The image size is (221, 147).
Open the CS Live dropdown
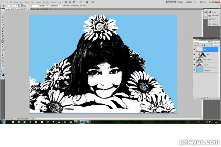205,2
